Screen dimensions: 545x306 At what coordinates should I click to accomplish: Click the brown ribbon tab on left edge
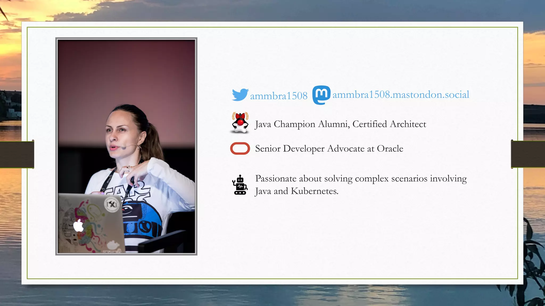click(x=17, y=154)
